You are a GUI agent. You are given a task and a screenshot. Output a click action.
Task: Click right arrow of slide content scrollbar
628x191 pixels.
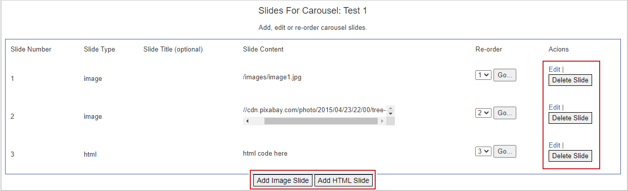[x=382, y=121]
